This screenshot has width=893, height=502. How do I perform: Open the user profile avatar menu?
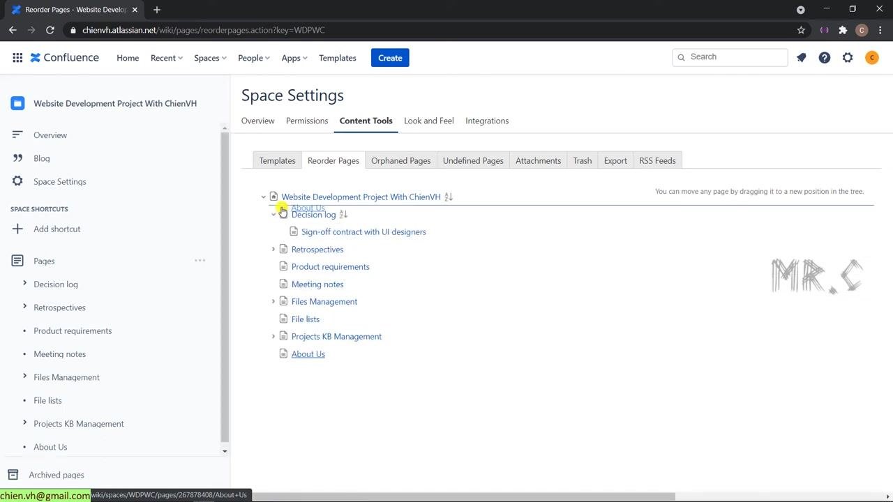click(x=871, y=58)
